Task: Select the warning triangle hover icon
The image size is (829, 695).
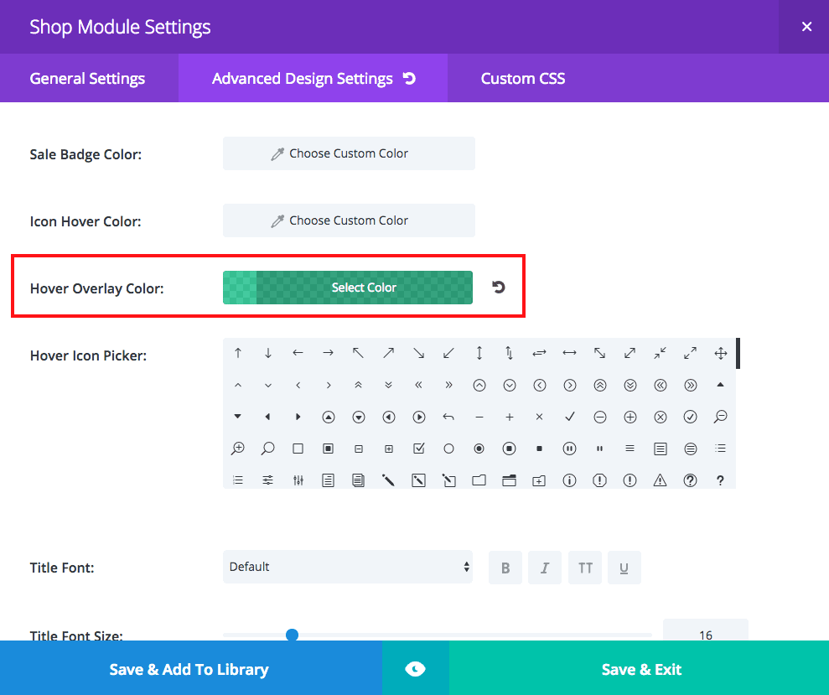Action: [660, 480]
